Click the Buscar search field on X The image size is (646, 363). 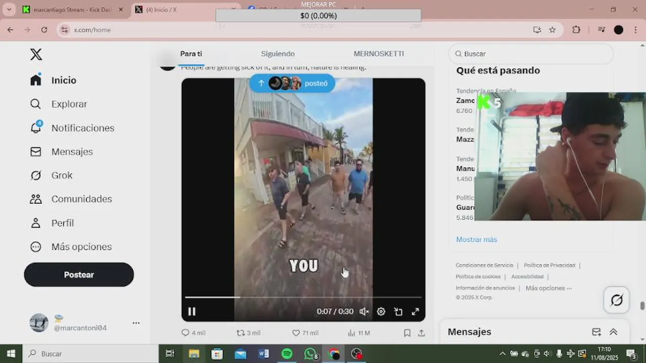click(x=531, y=53)
